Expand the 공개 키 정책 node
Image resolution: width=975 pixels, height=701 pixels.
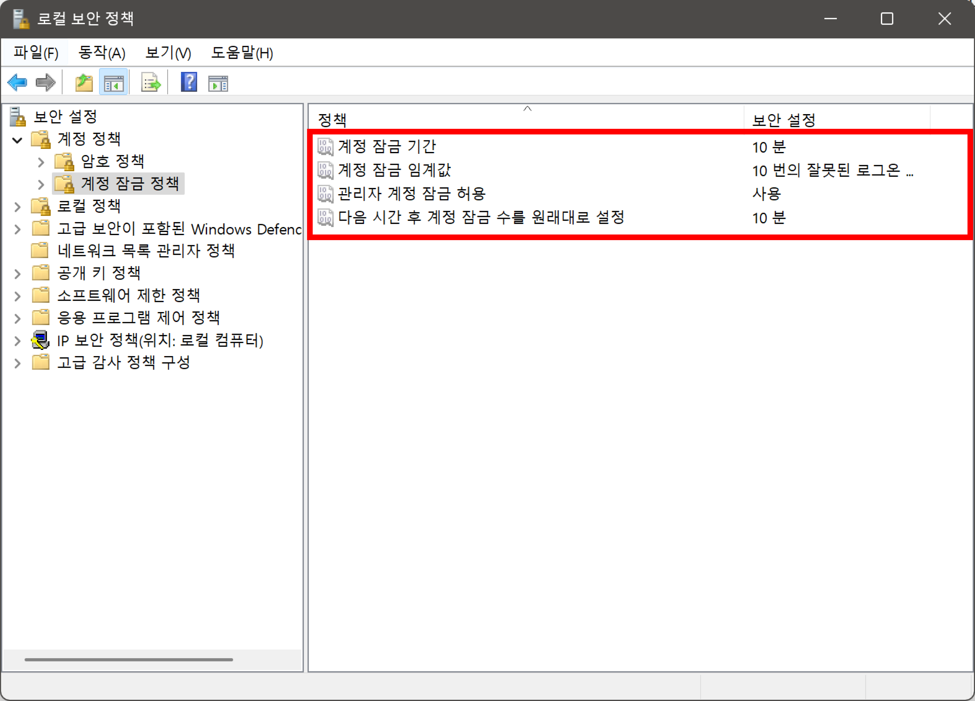click(17, 274)
